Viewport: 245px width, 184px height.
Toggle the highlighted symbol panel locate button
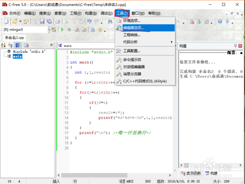(x=17, y=45)
